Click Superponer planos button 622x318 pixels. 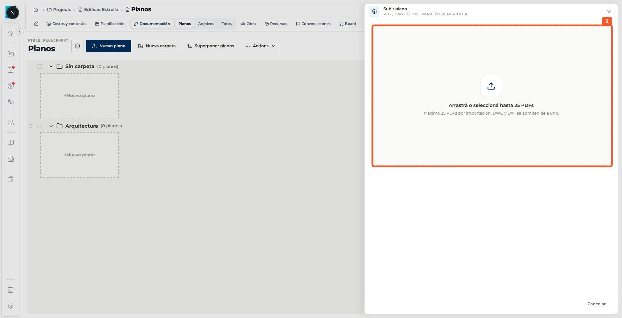click(211, 46)
